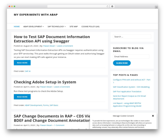Open the Forms category link
Image resolution: width=165 pixels, height=139 pixels.
pyautogui.click(x=46, y=105)
